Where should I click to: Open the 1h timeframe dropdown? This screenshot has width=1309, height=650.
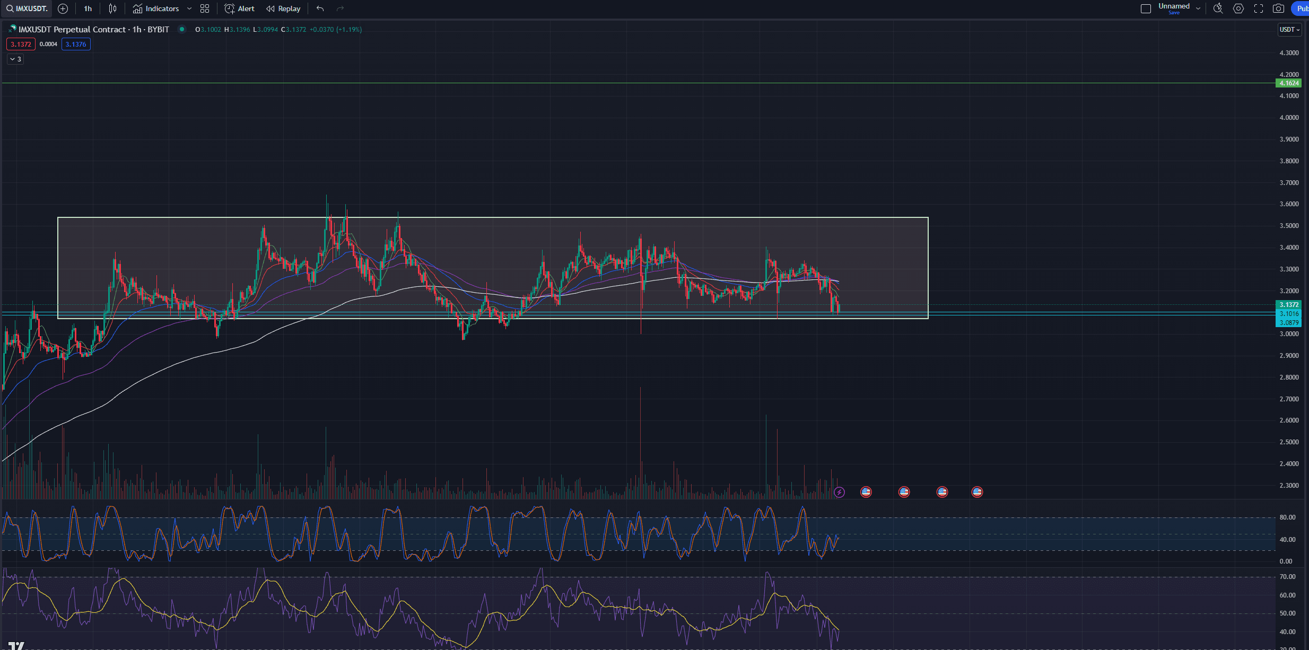pyautogui.click(x=88, y=8)
